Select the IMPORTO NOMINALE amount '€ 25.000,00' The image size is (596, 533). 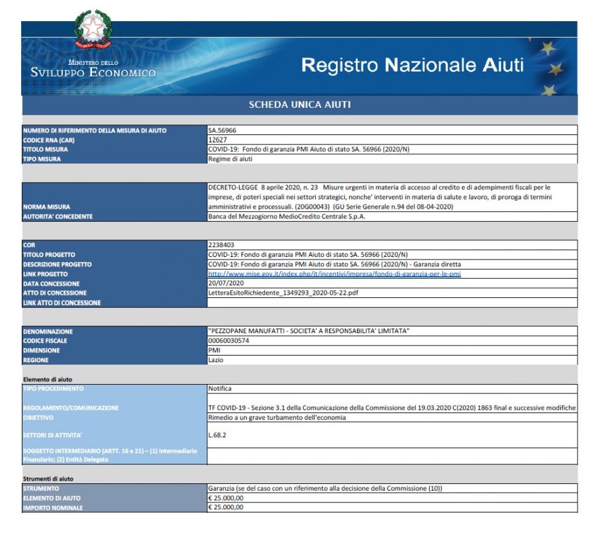pos(225,507)
